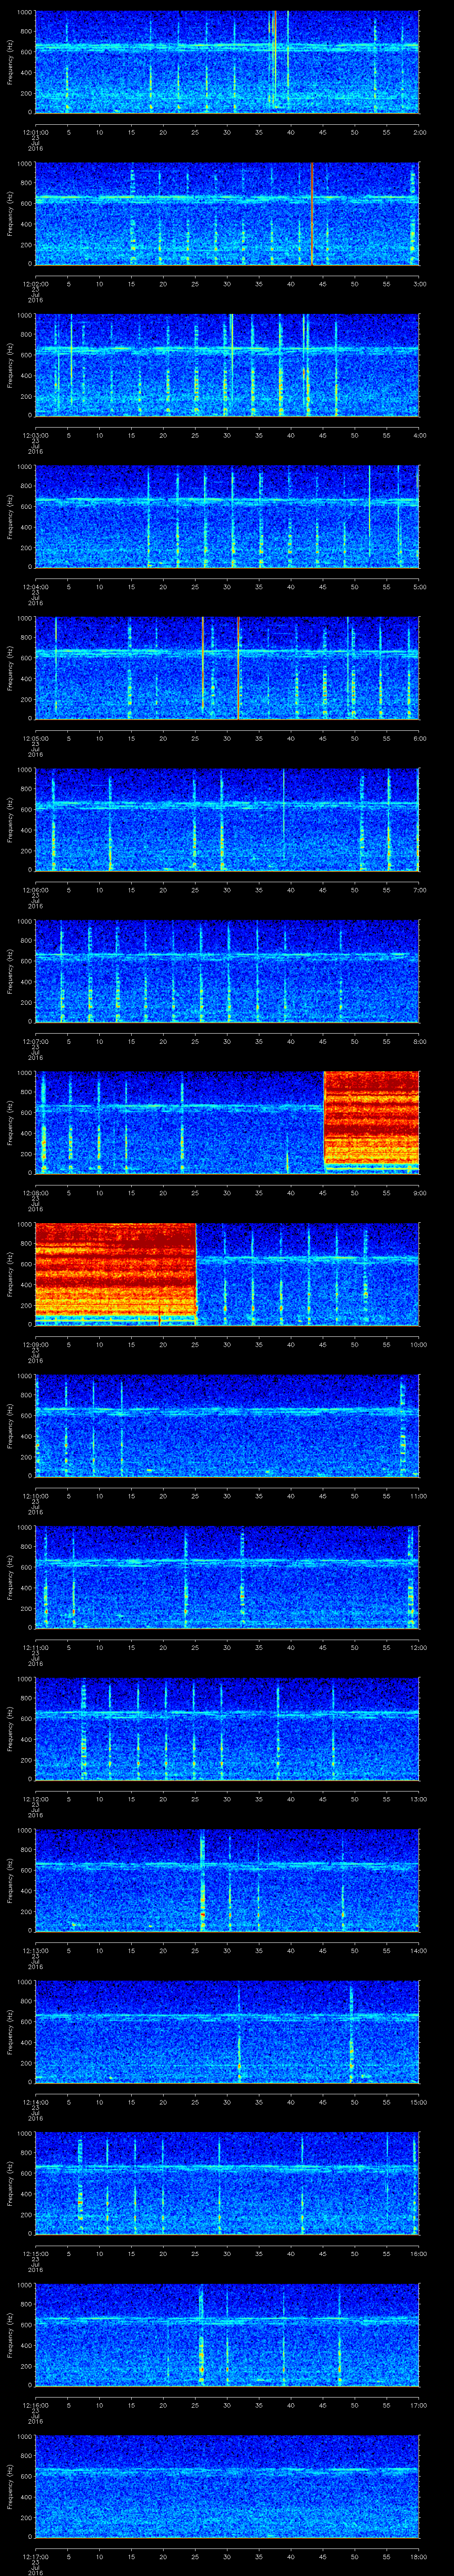Click the '6:00' end time label
The height and width of the screenshot is (2576, 454).
419,738
